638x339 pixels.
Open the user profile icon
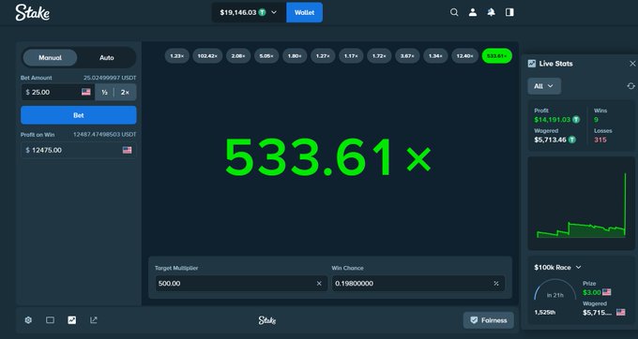click(472, 12)
